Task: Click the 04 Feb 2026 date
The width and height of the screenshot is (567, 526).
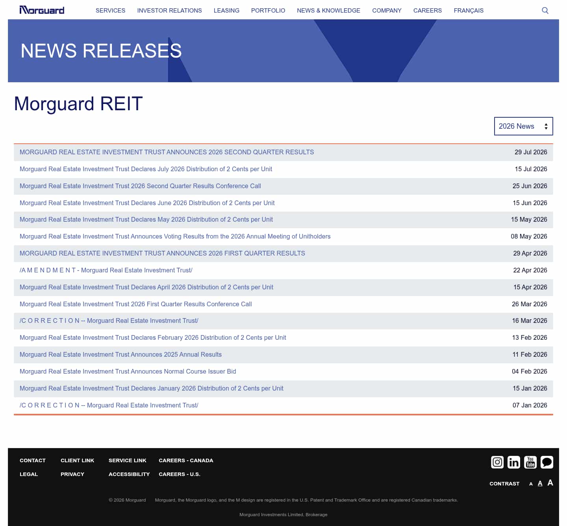Action: pos(529,371)
